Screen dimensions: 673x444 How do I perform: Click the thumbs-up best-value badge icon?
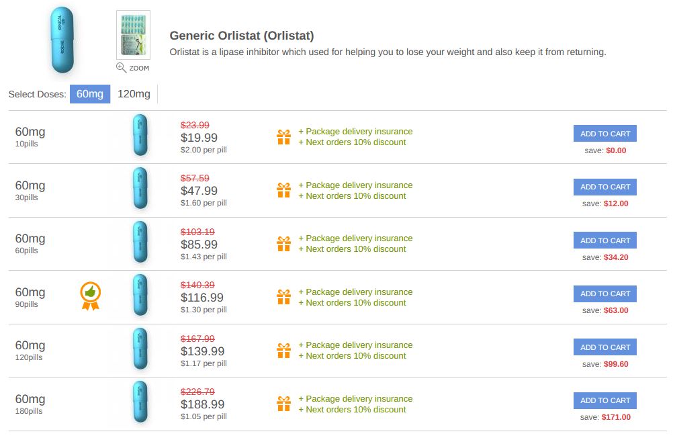[x=91, y=296]
